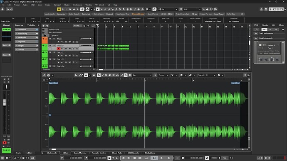Screen dimensions: 287x161
Task: Click the Add Track plus icon
Action: (43, 26)
